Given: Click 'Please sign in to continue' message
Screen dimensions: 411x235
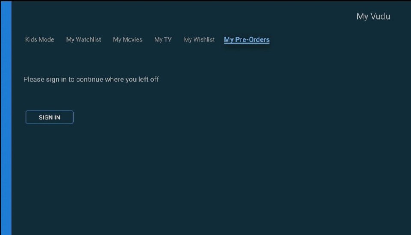Looking at the screenshot, I should click(91, 79).
